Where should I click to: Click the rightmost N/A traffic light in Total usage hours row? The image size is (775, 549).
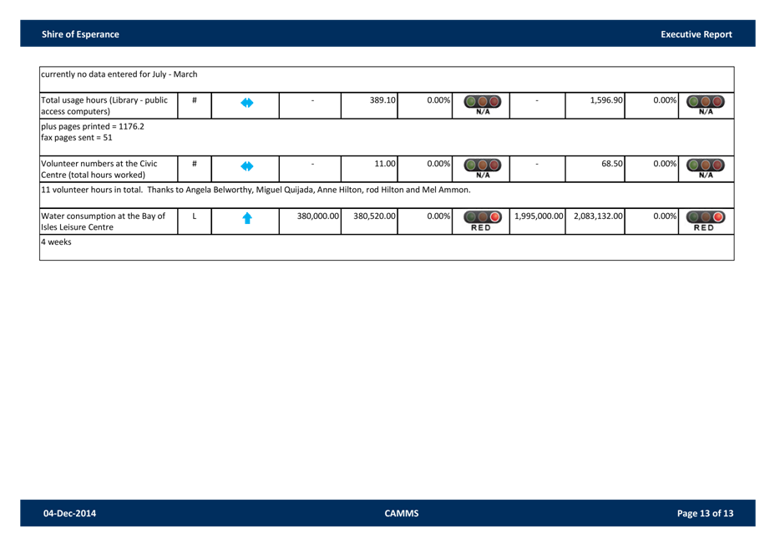[x=705, y=104]
